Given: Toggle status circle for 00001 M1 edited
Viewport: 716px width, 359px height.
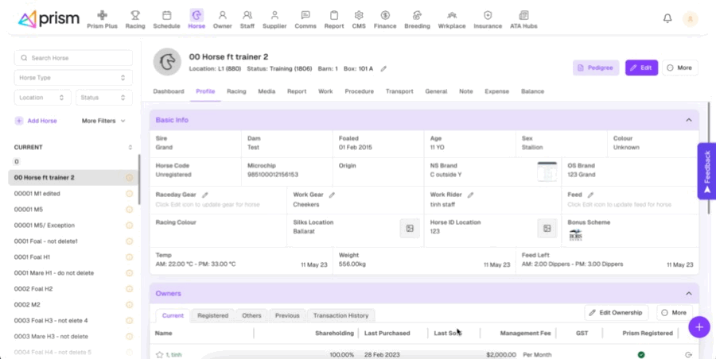Looking at the screenshot, I should (x=130, y=194).
